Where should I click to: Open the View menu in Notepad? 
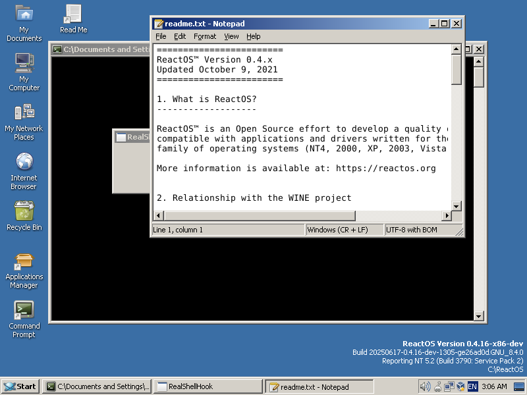[231, 36]
